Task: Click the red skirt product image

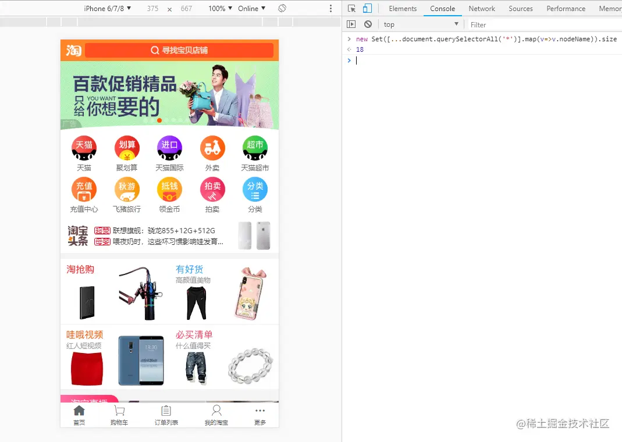Action: (87, 368)
